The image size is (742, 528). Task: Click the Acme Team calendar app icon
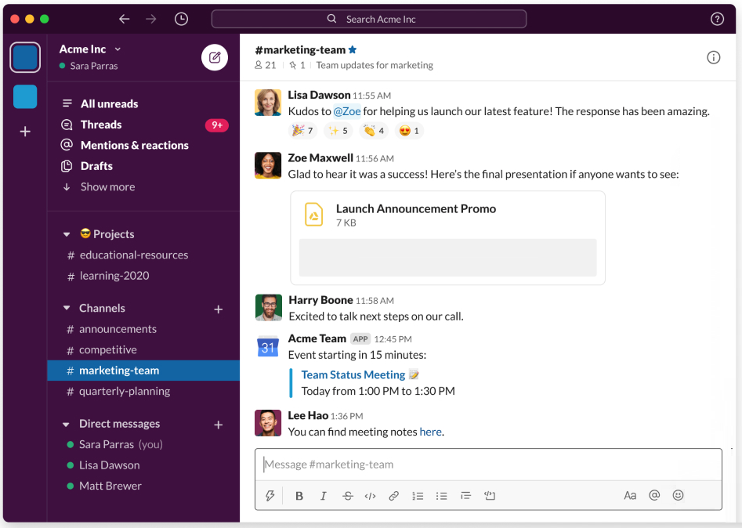268,347
